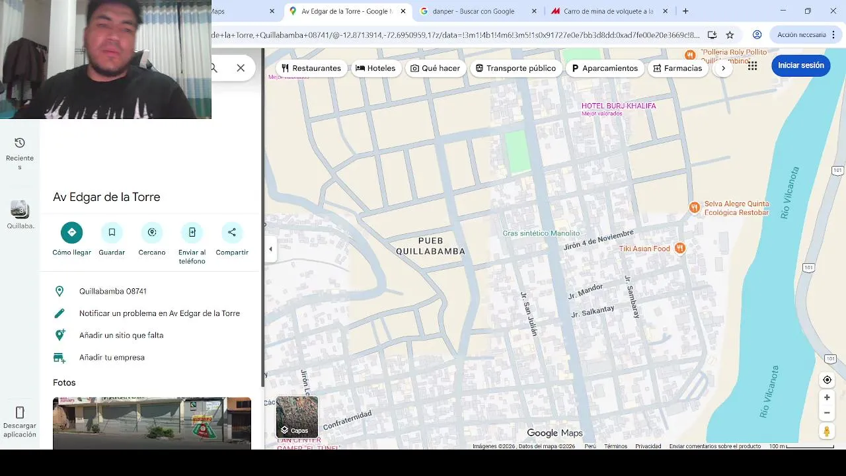
Task: Open Recientes history icon in sidebar
Action: point(20,143)
